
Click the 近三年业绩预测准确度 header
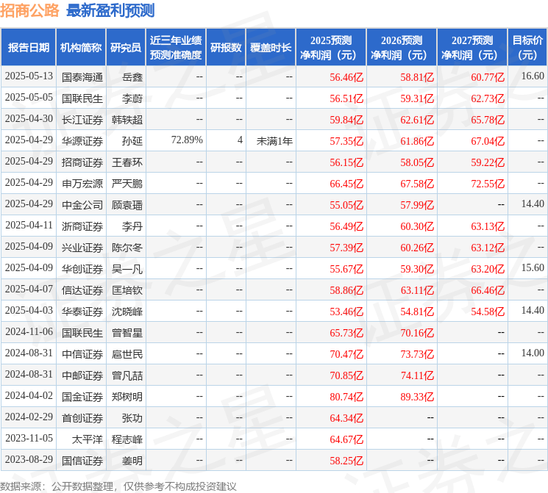pos(176,48)
